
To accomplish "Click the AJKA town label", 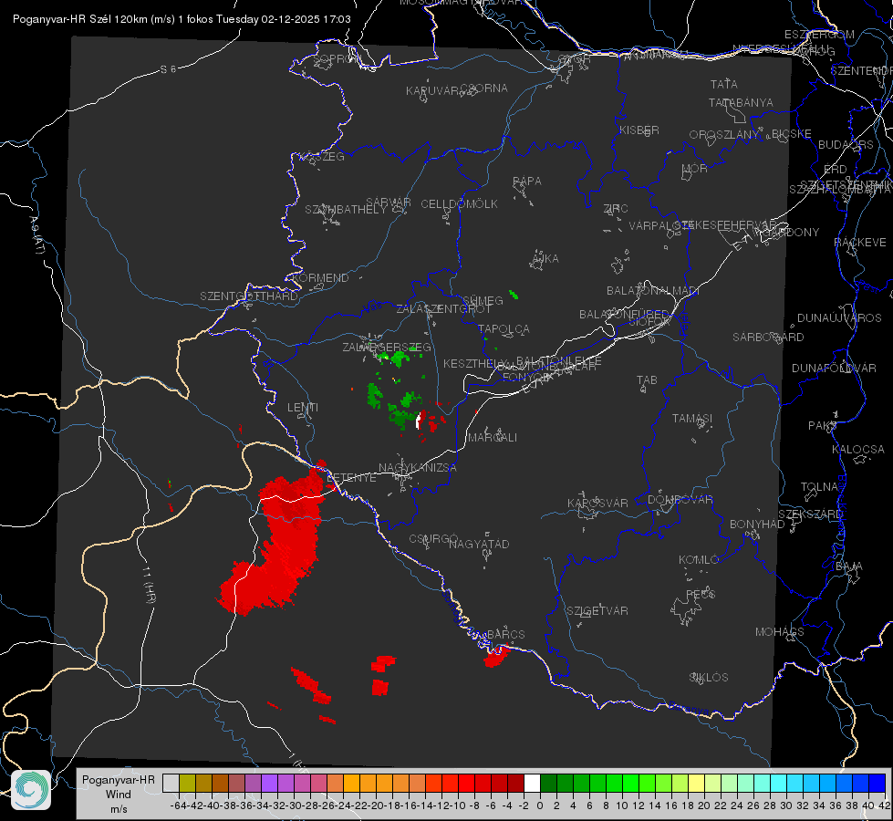I will (x=545, y=259).
